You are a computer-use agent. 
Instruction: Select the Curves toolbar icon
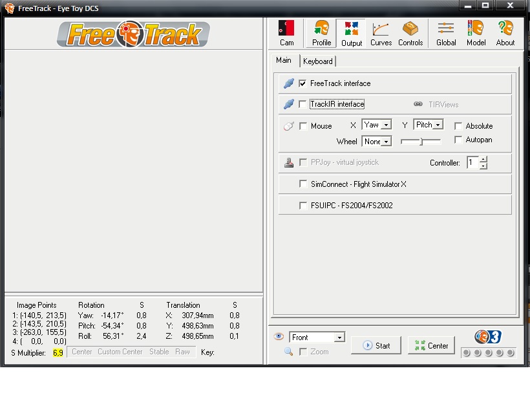point(381,33)
